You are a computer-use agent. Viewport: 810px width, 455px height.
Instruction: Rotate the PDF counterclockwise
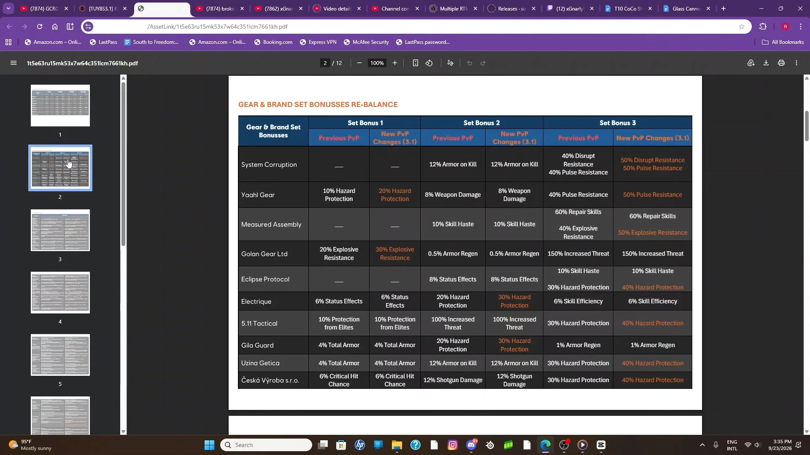coord(429,63)
